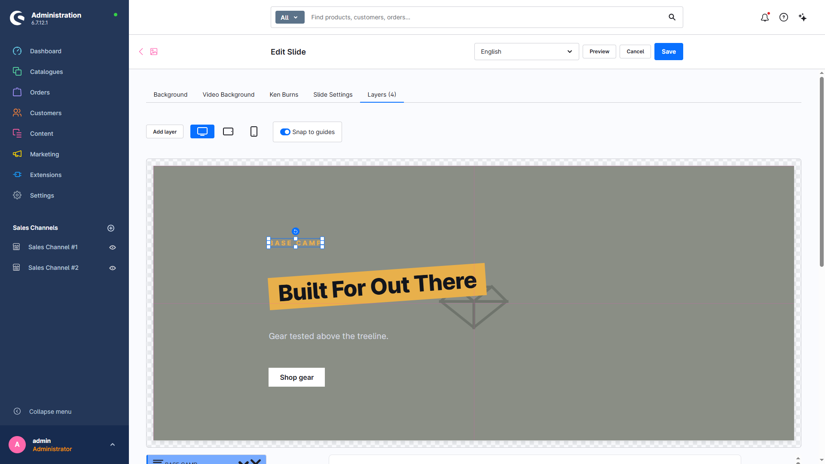The image size is (825, 464).
Task: Add a new sales channel with the plus icon
Action: pos(111,228)
